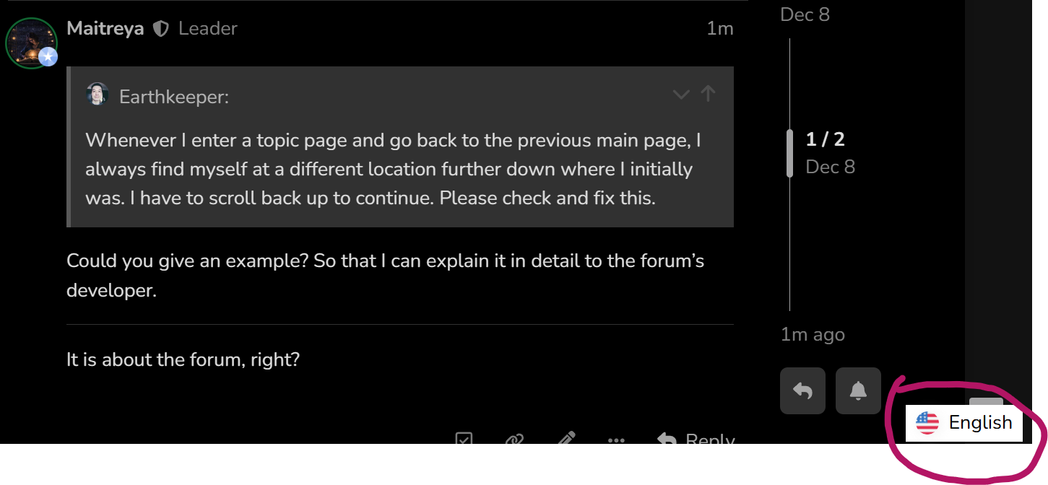Click the timeline scroller handle

pyautogui.click(x=789, y=152)
